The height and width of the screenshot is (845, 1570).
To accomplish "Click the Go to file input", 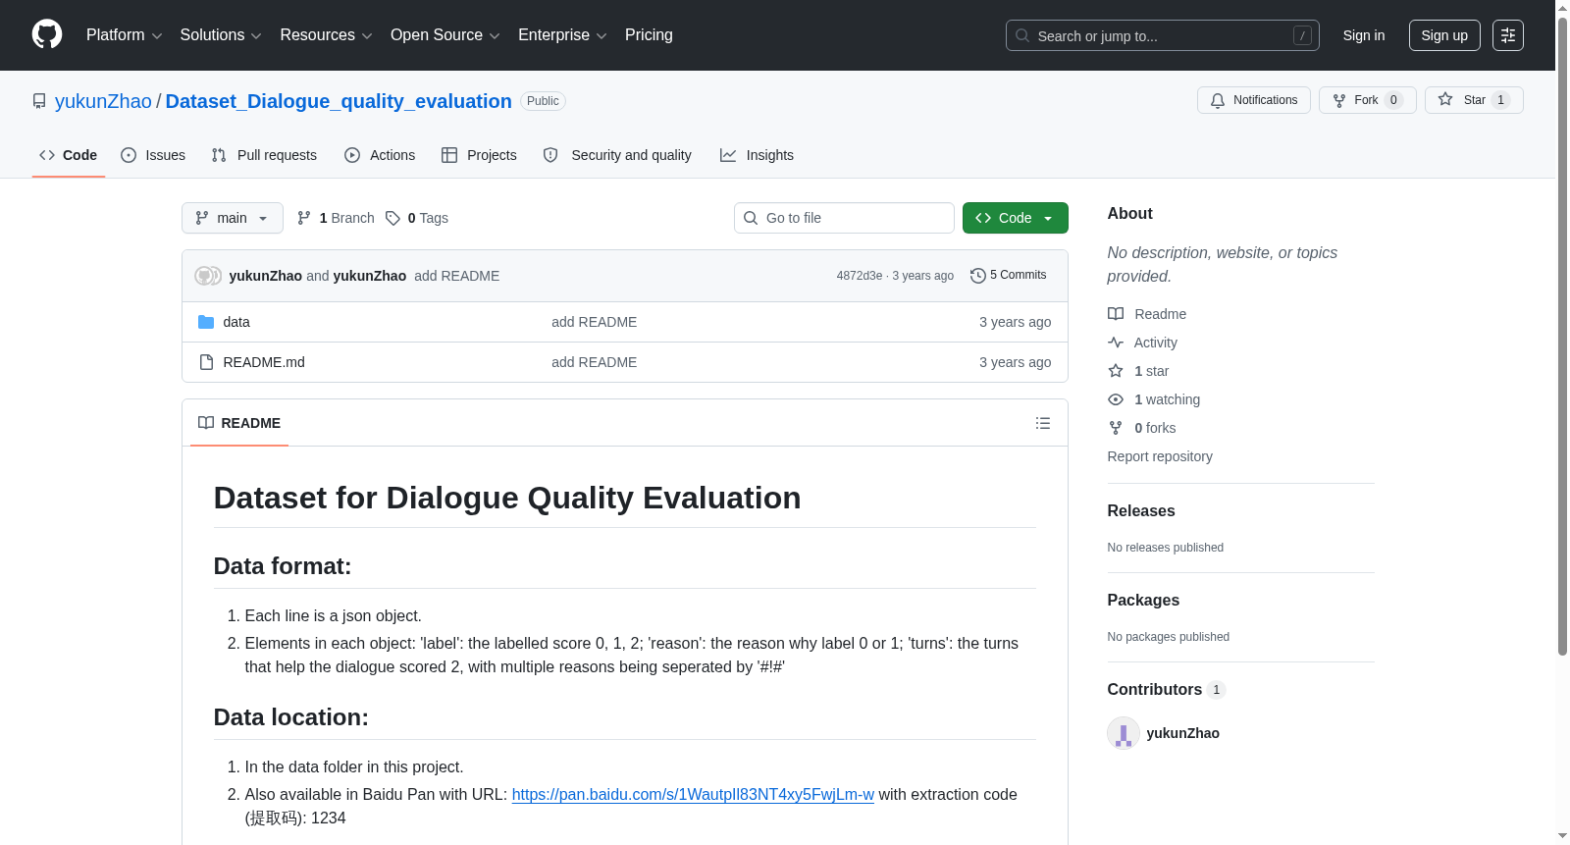I will pyautogui.click(x=844, y=218).
